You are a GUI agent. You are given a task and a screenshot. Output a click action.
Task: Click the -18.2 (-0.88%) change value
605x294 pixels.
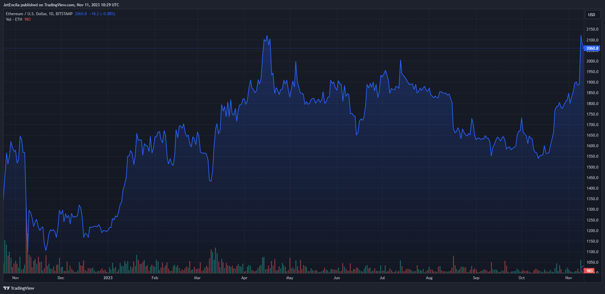pyautogui.click(x=102, y=14)
